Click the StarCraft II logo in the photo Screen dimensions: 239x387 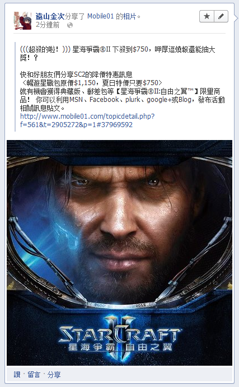[120, 333]
